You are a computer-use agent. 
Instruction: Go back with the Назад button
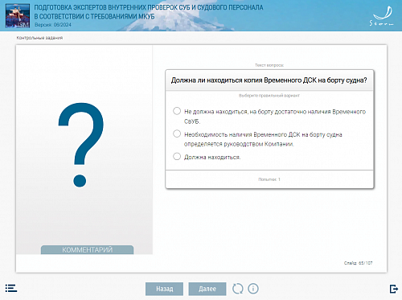pos(164,289)
